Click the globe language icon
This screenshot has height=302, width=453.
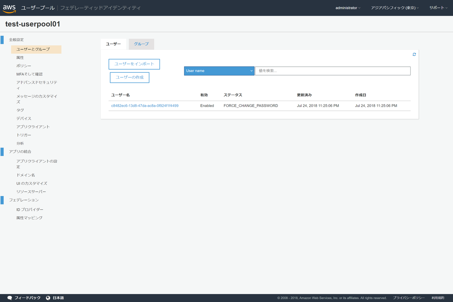pyautogui.click(x=48, y=298)
